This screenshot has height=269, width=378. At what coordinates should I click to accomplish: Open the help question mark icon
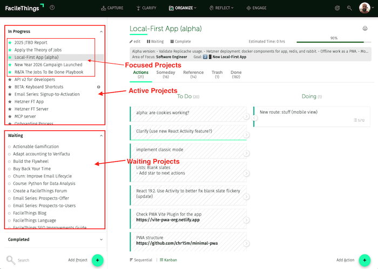click(52, 8)
